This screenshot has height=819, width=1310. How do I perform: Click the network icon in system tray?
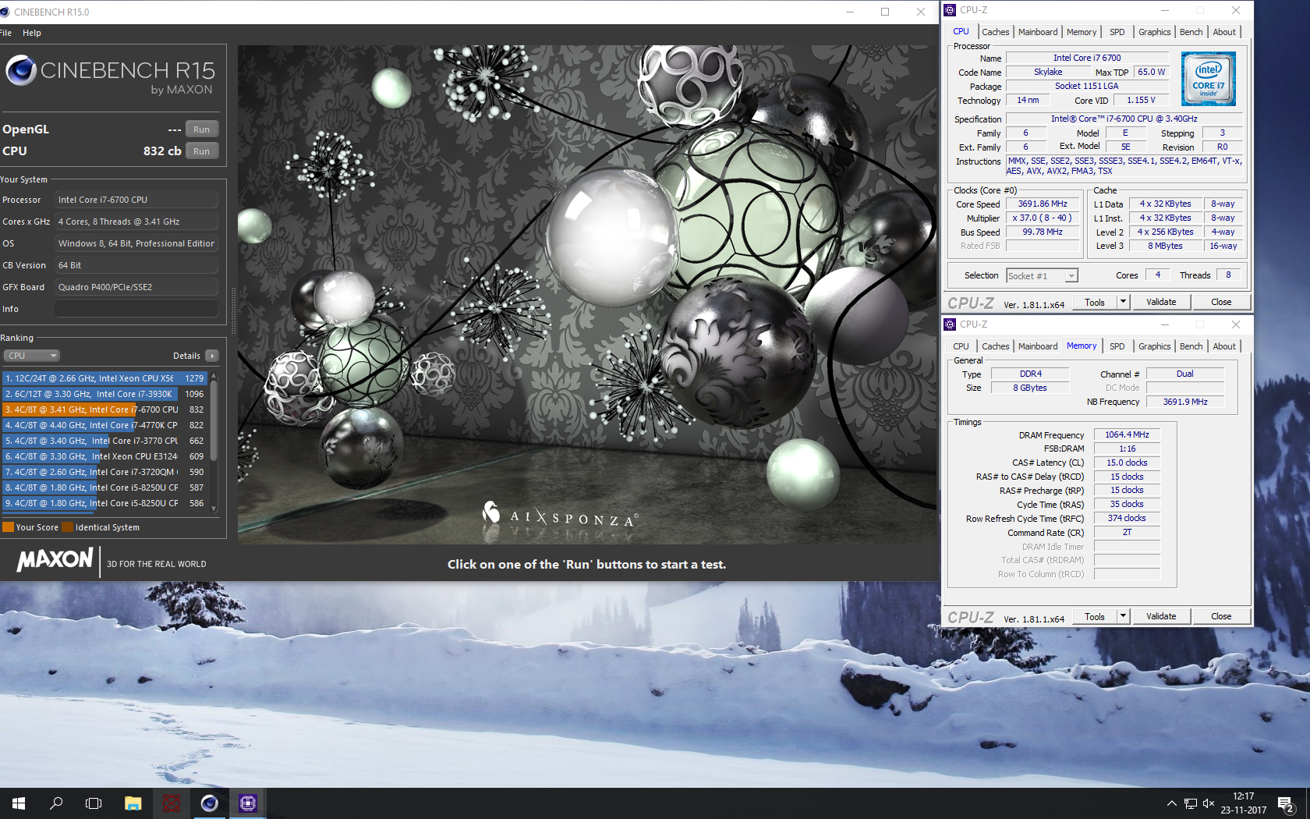[1190, 803]
